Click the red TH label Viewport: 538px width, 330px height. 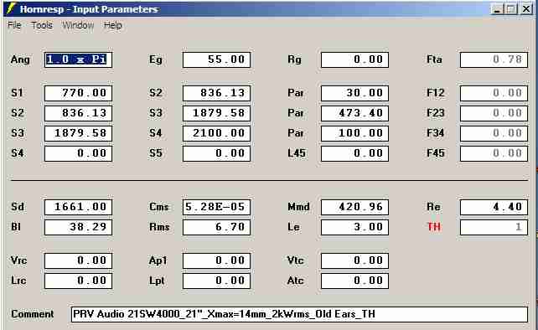[434, 227]
